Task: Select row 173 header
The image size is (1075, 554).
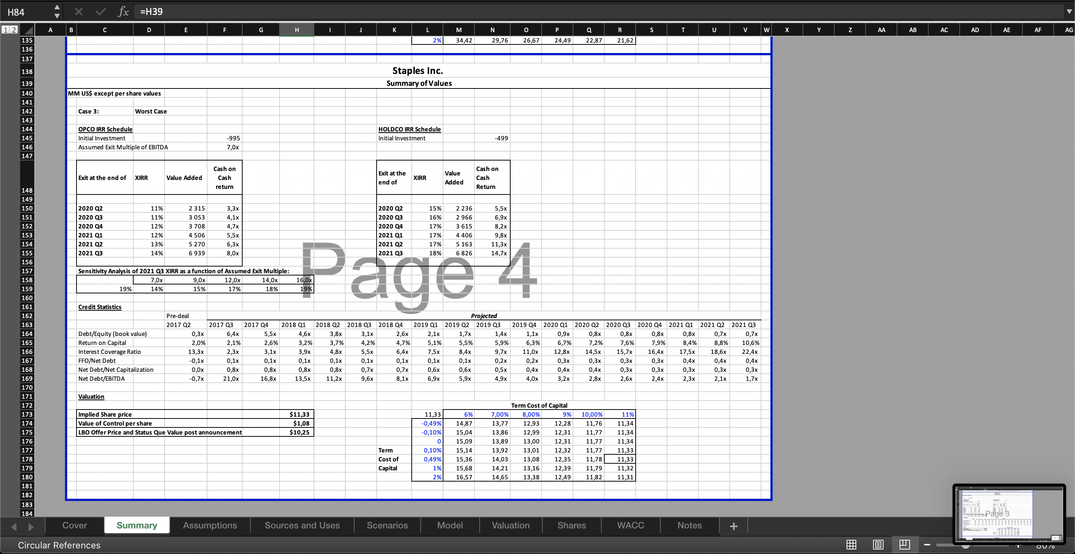Action: tap(27, 414)
